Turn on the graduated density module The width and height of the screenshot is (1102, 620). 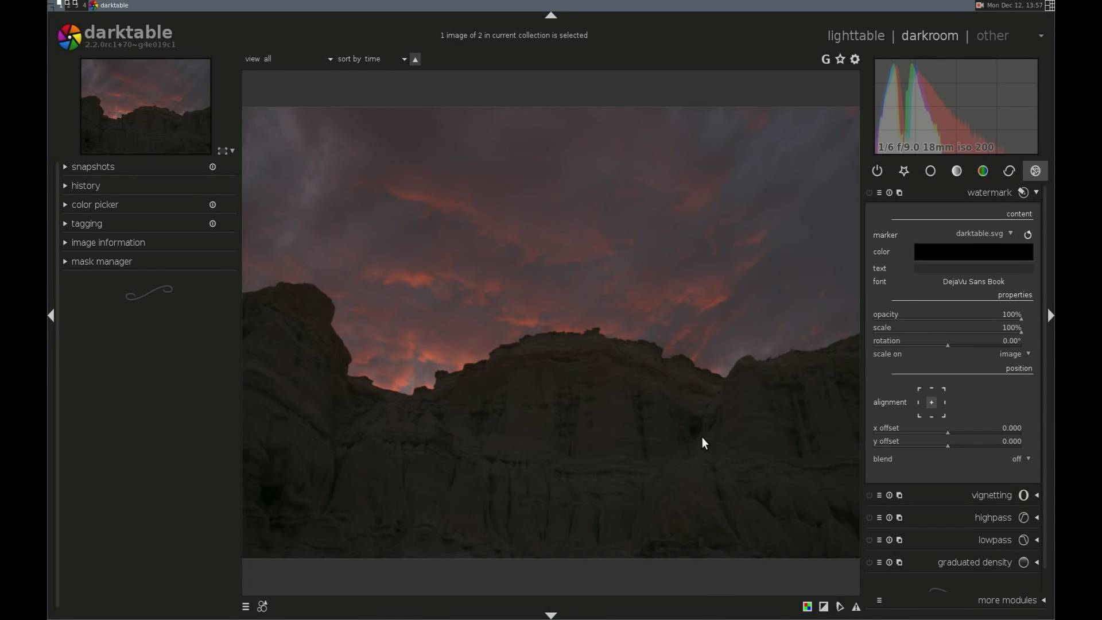[x=869, y=563]
